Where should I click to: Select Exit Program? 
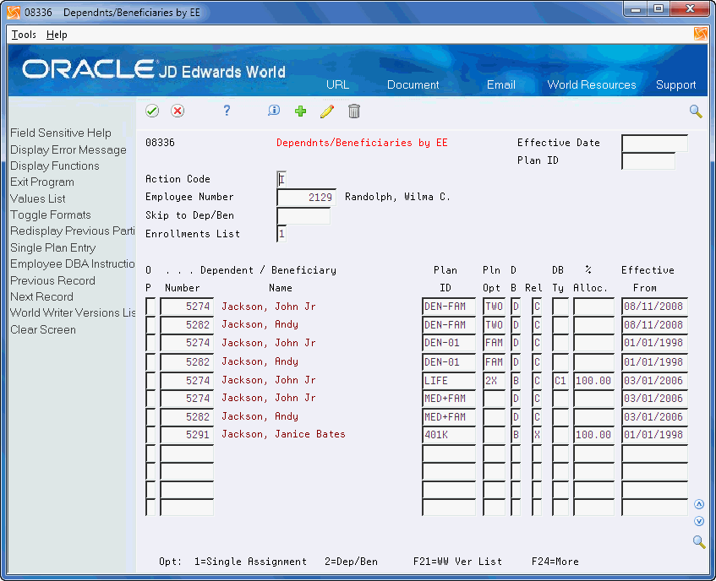coord(42,182)
